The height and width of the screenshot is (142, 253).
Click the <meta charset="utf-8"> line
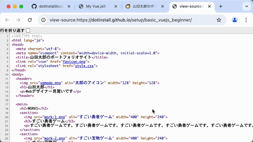coord(38,49)
